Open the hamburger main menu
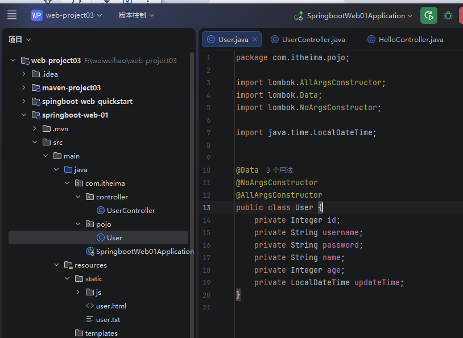This screenshot has width=463, height=338. (12, 15)
